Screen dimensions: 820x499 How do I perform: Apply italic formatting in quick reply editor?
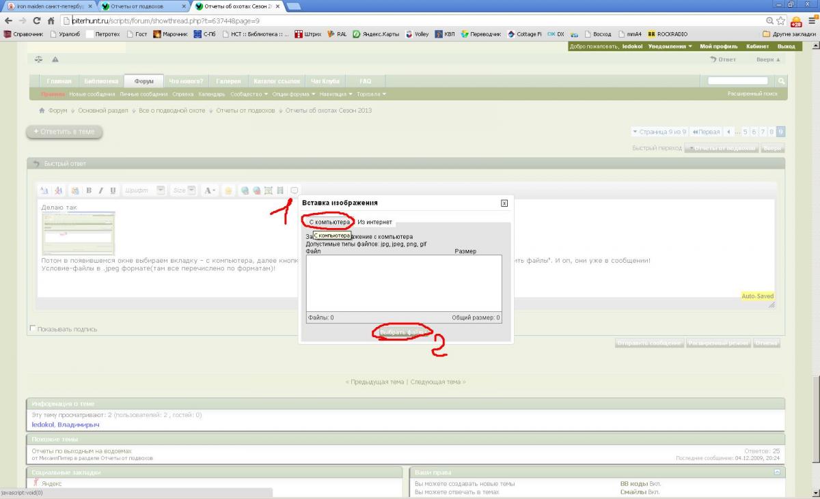pyautogui.click(x=100, y=190)
